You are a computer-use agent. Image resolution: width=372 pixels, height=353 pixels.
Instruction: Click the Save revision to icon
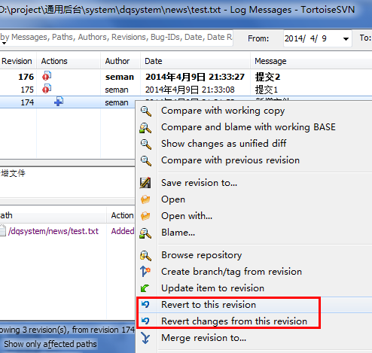tap(145, 183)
